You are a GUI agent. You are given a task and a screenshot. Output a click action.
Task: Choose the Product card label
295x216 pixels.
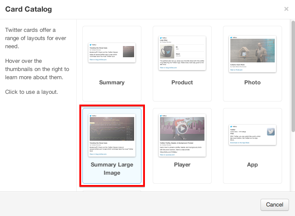point(182,83)
